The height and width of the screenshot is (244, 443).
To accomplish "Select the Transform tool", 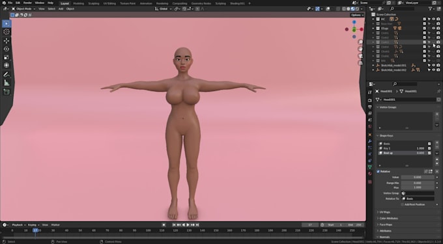I will (7, 66).
